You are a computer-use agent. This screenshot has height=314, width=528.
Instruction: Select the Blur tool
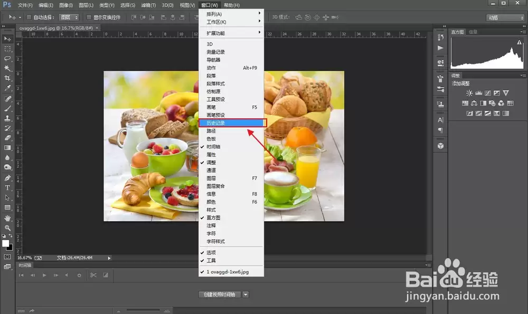[x=7, y=157]
